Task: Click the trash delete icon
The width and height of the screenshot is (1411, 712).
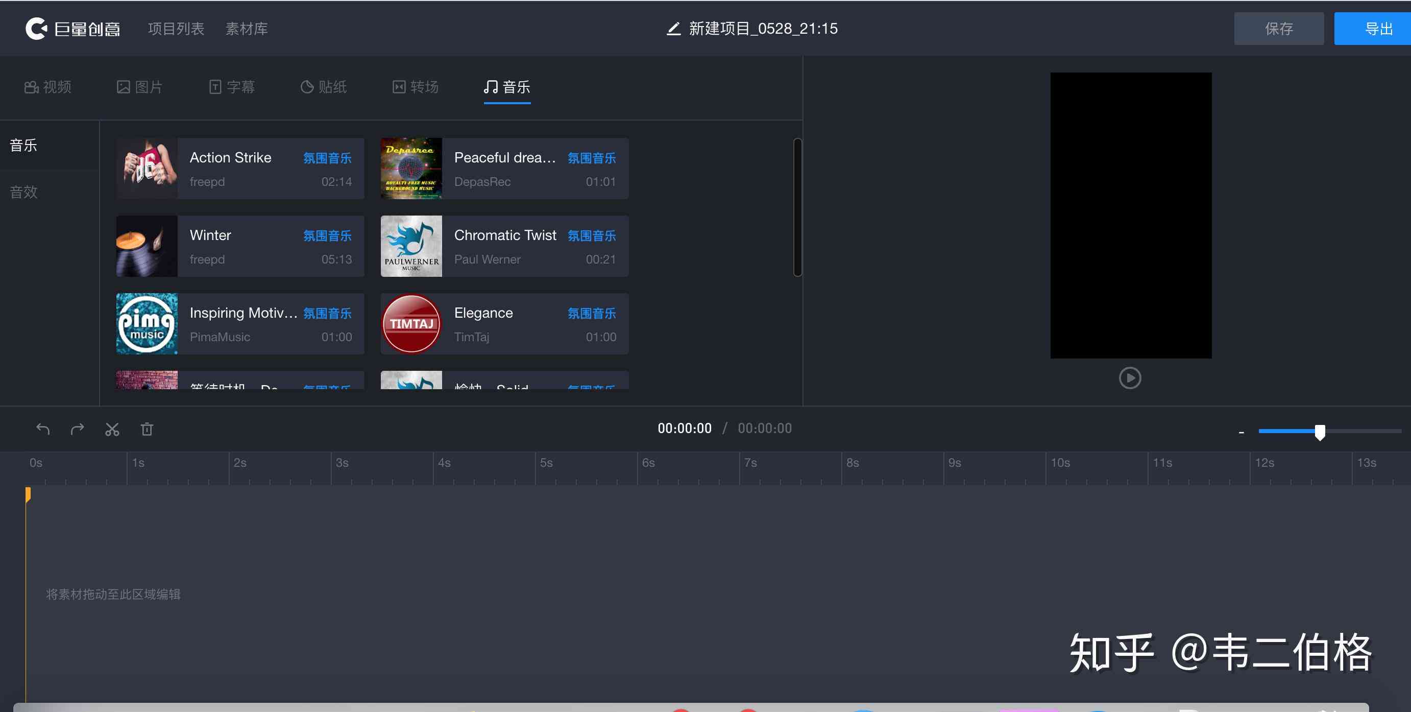Action: coord(147,429)
